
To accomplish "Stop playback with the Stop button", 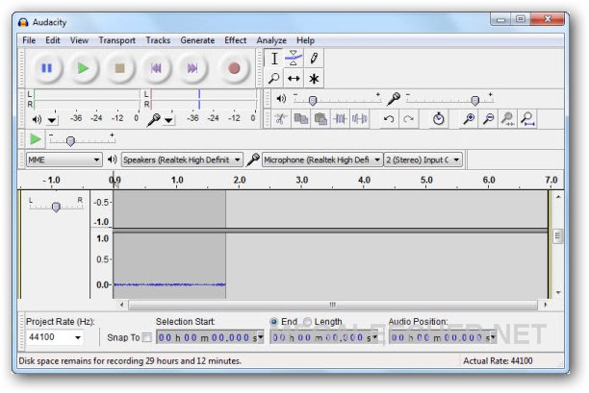I will (119, 68).
